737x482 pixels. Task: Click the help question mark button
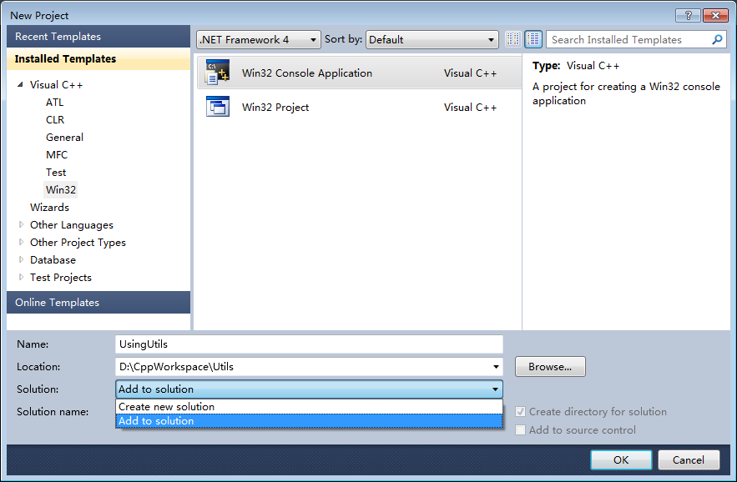point(688,16)
